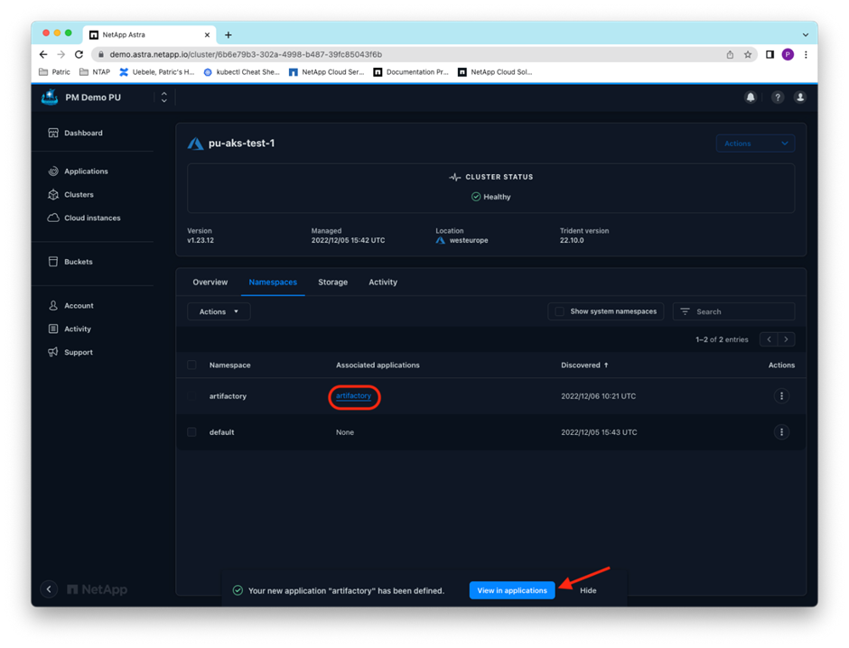This screenshot has width=849, height=648.
Task: Open the browser tab search chevron
Action: click(806, 35)
